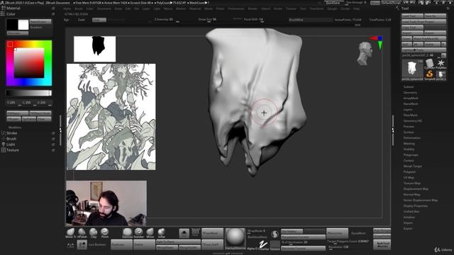Select the Standard brush icon
454x255 pixels.
(139, 232)
